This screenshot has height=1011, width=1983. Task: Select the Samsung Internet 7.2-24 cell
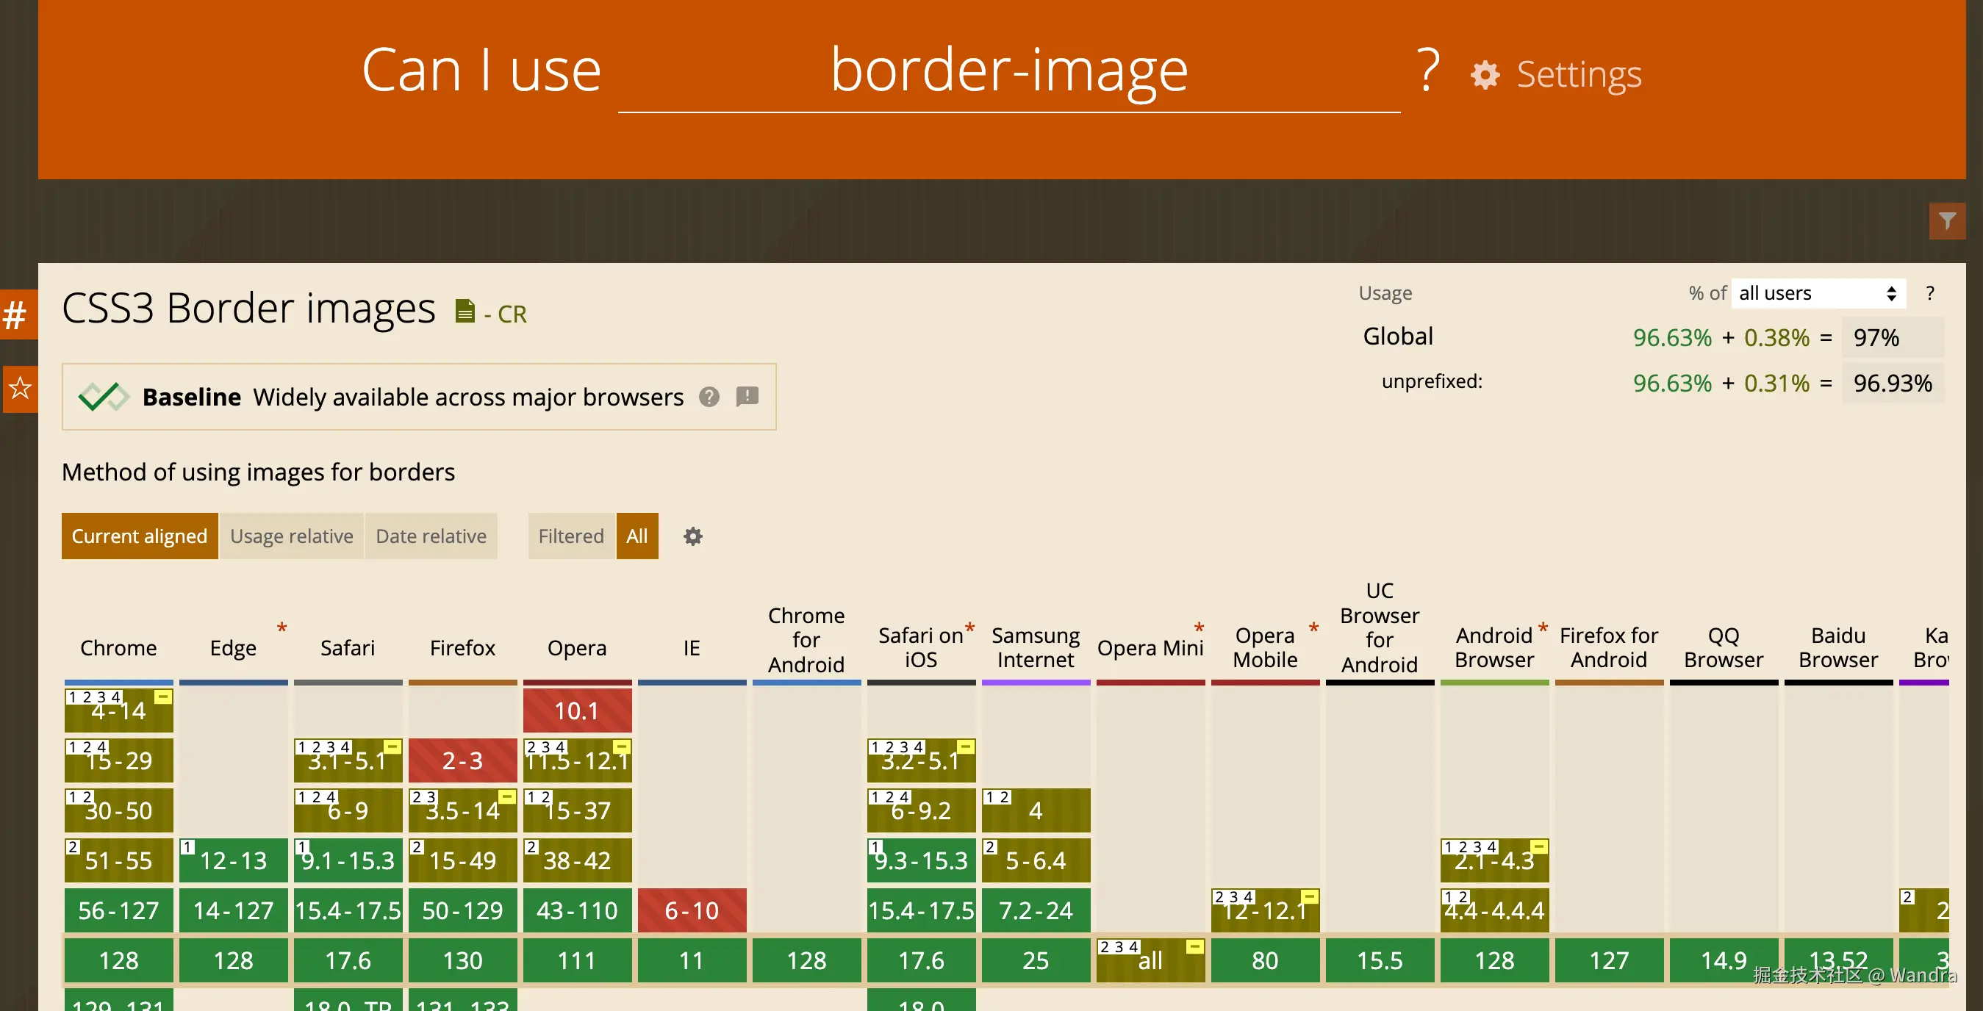[x=1036, y=910]
